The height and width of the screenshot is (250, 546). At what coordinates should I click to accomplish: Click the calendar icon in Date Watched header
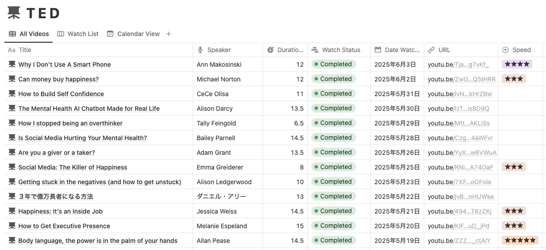(378, 50)
